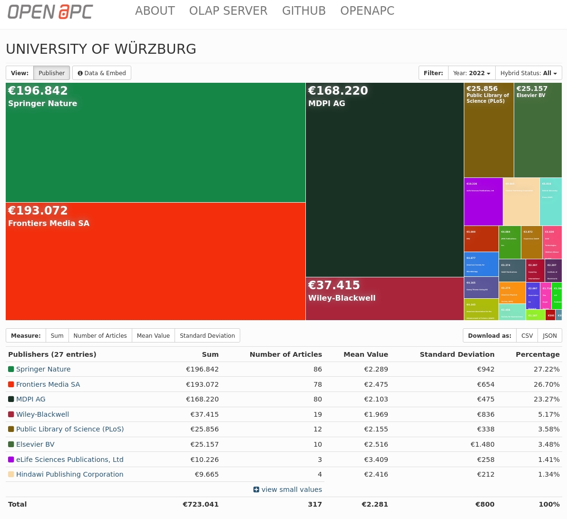Click the Total sum €723.041
The width and height of the screenshot is (567, 519).
click(201, 504)
